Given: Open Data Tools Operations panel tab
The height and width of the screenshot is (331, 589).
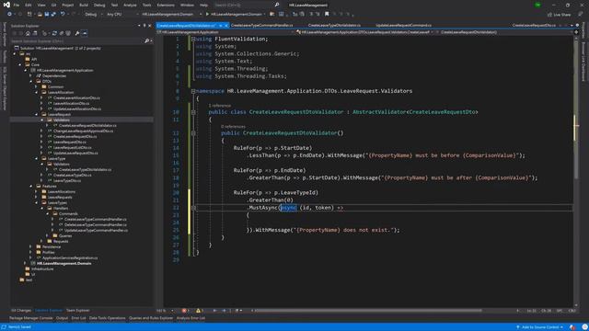Looking at the screenshot, I should [107, 318].
